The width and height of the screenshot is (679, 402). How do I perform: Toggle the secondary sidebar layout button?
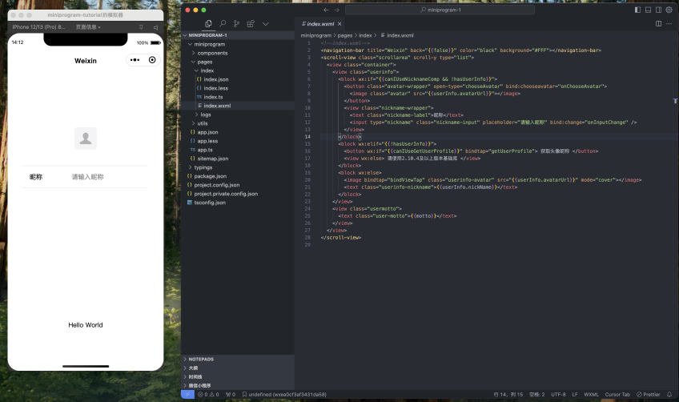[x=658, y=10]
